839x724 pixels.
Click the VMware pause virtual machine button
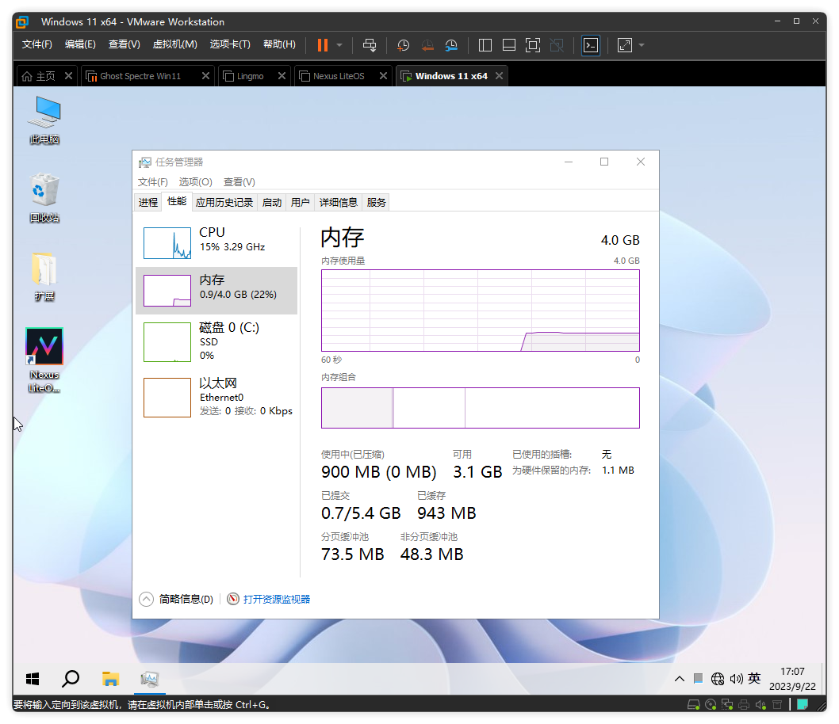pos(322,45)
